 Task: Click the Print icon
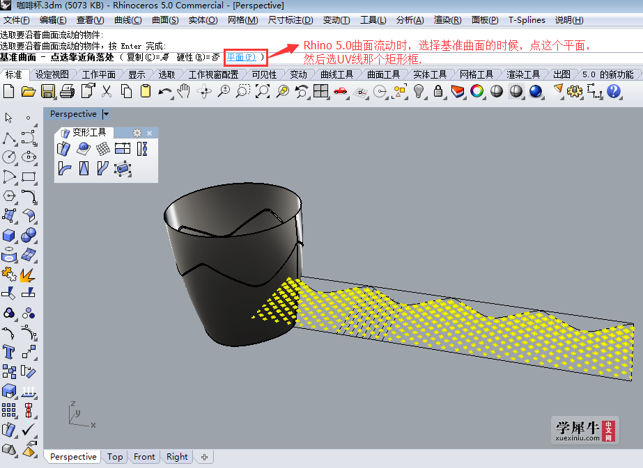(68, 91)
